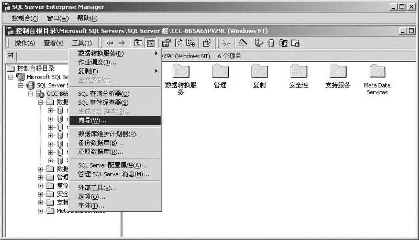Open the 安全性 folder in right pane
The image size is (419, 240).
(x=298, y=76)
